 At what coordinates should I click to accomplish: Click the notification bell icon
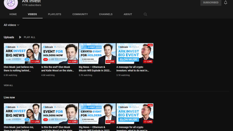[226, 3]
